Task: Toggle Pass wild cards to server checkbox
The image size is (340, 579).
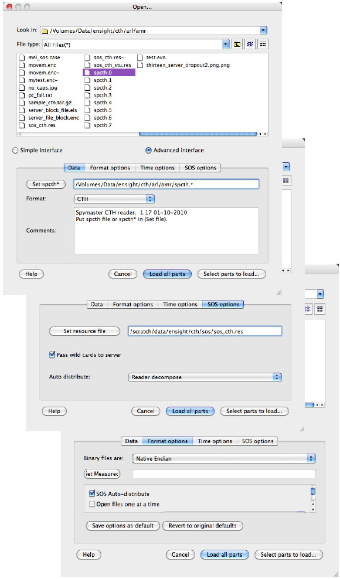Action: [x=52, y=355]
